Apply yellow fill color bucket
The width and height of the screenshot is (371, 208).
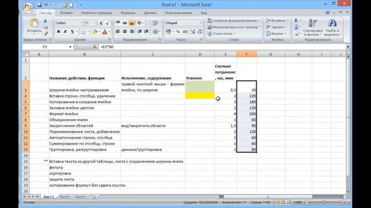95,31
